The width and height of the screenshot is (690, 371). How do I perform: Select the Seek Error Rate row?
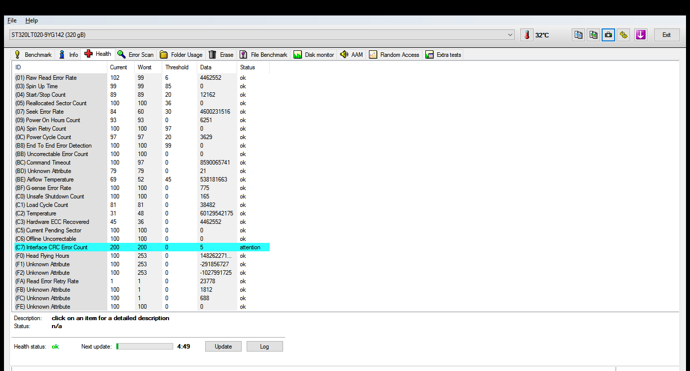click(142, 112)
